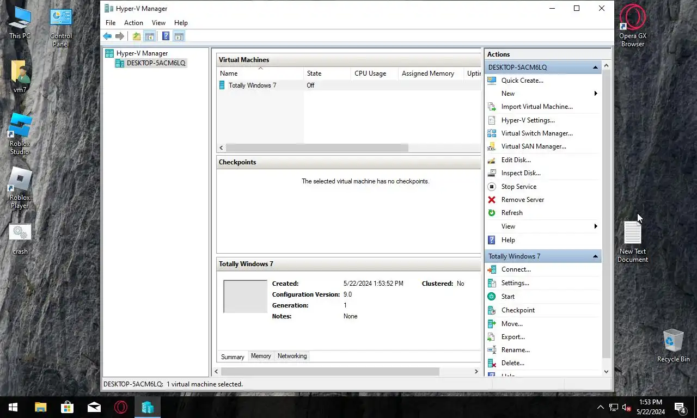Collapse the Totally Windows 7 actions section
Screen dimensions: 697x418
point(596,256)
